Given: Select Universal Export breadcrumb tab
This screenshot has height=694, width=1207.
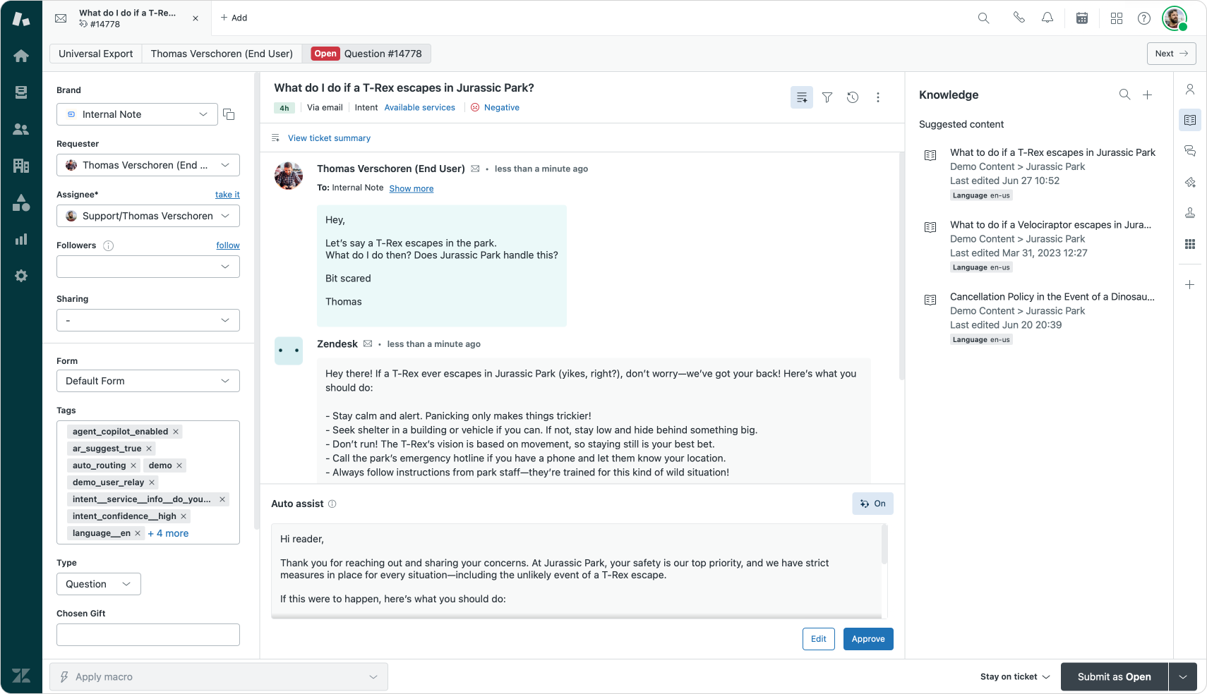Looking at the screenshot, I should [96, 54].
